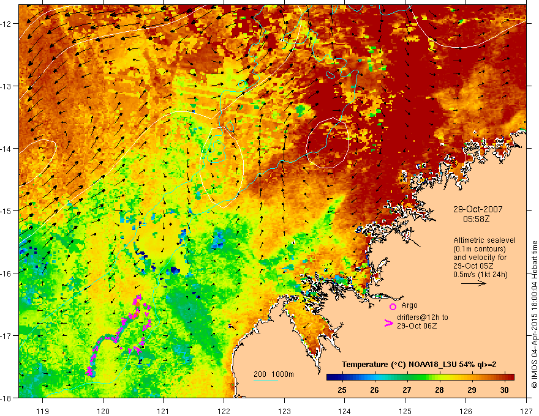
Task: Click the cyan 200 1000m isobath legend line
Action: (x=266, y=381)
